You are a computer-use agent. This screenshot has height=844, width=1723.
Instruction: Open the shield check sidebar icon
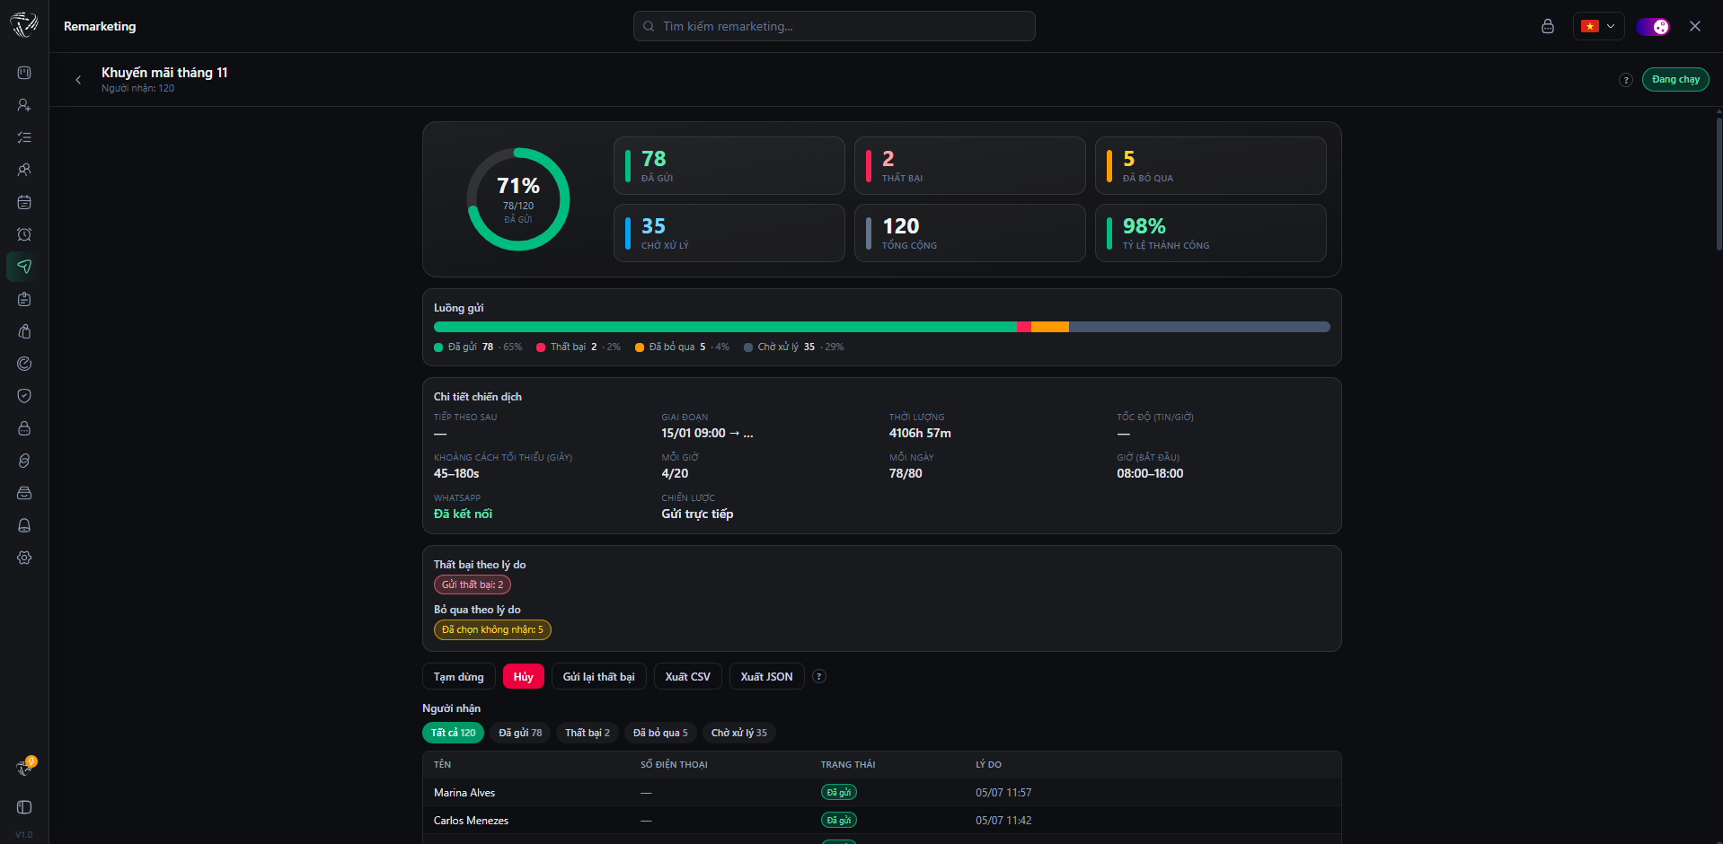point(24,396)
